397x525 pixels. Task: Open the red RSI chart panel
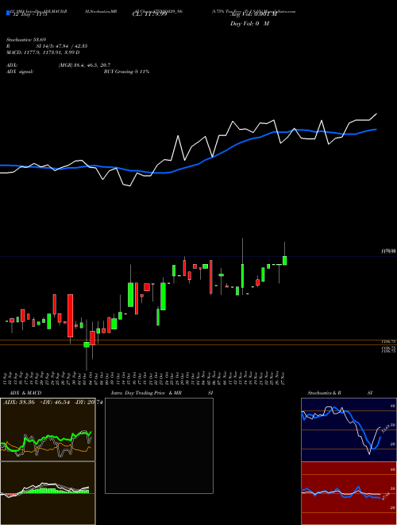pyautogui.click(x=349, y=493)
